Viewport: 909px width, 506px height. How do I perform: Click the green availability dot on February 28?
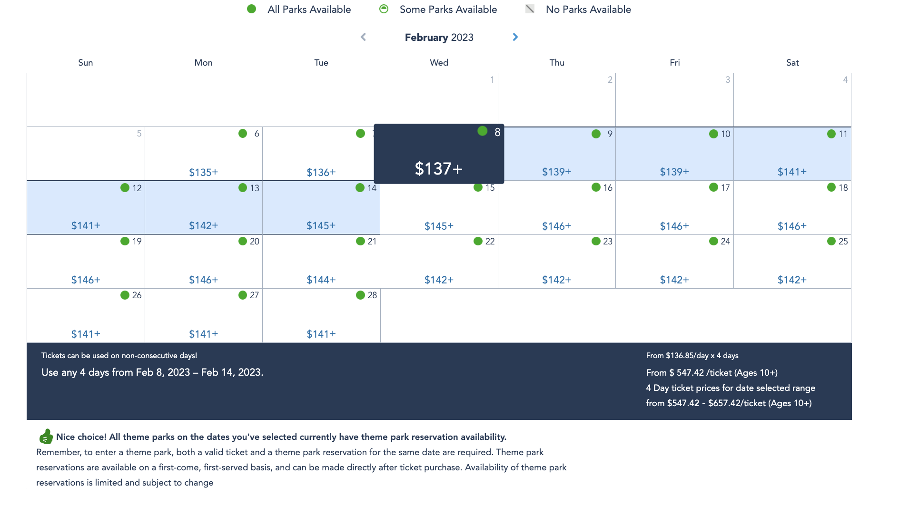coord(360,295)
